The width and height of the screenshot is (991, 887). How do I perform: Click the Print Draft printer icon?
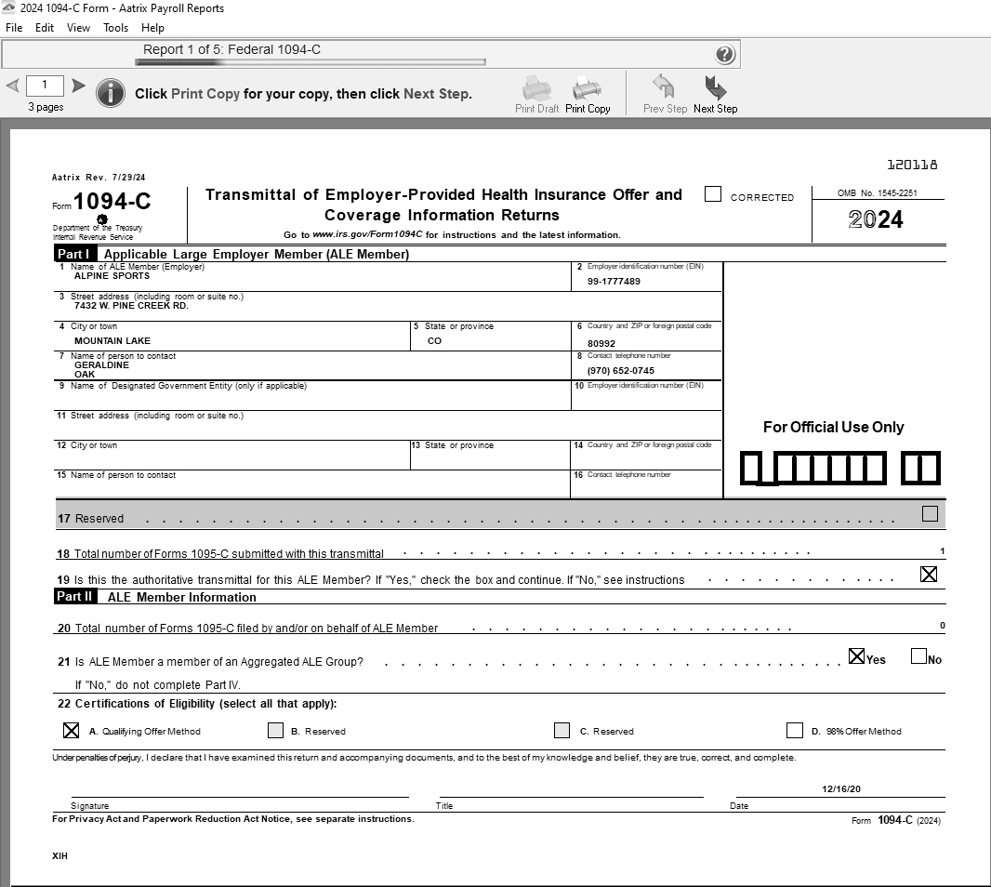(536, 87)
